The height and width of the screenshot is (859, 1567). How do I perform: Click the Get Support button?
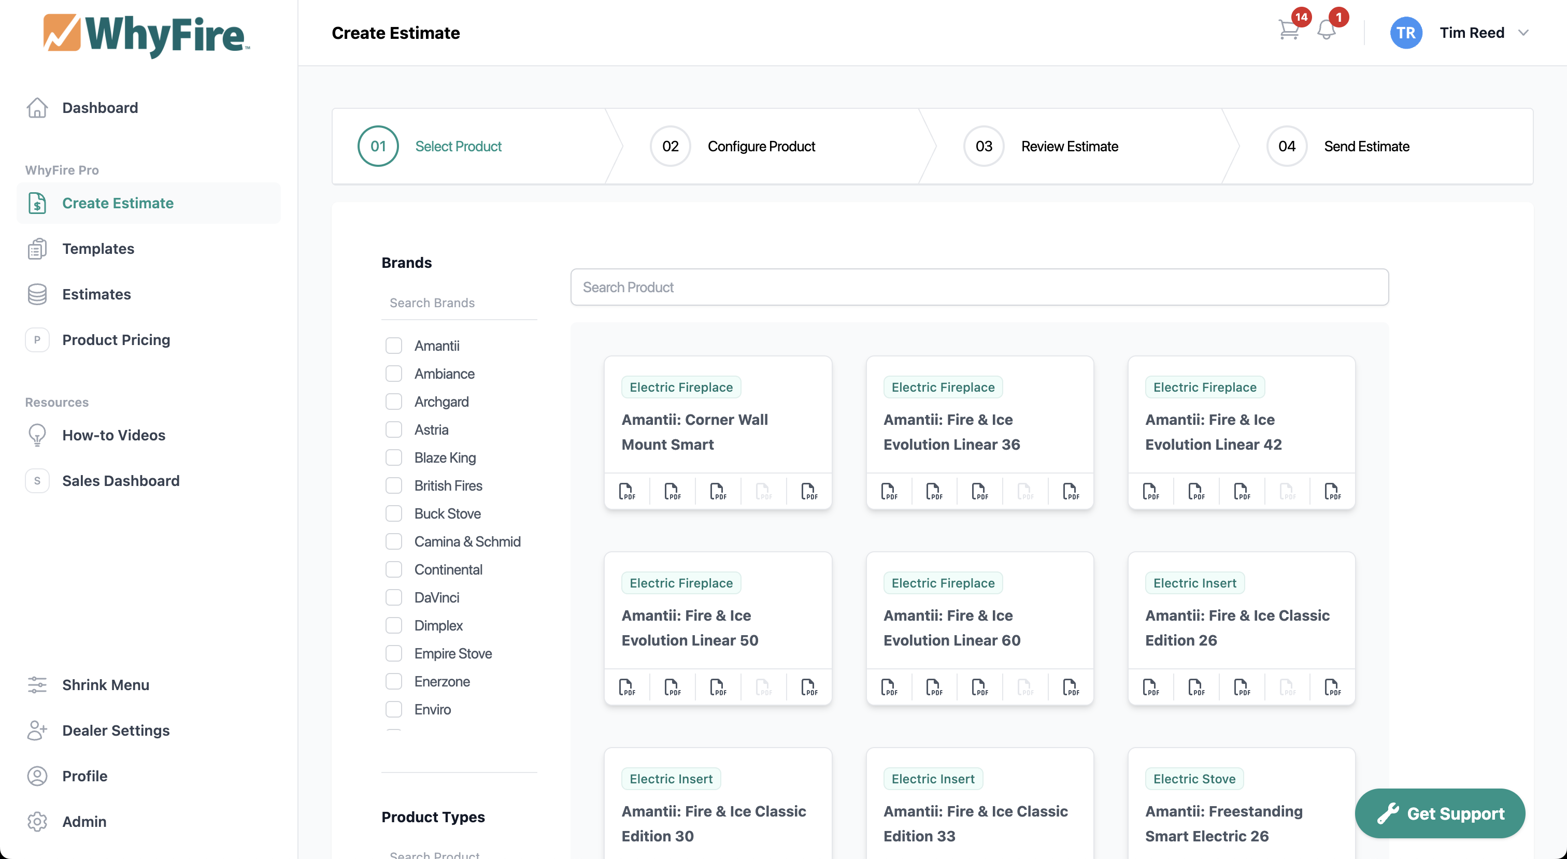[x=1440, y=813]
